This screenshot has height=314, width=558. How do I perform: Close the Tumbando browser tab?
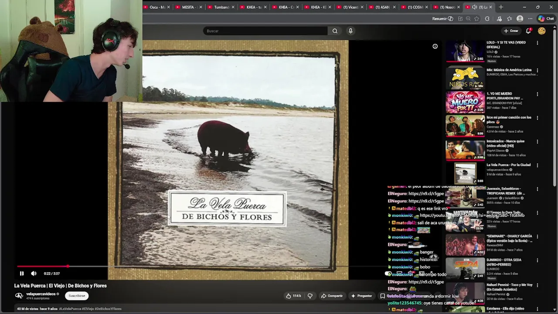point(233,7)
